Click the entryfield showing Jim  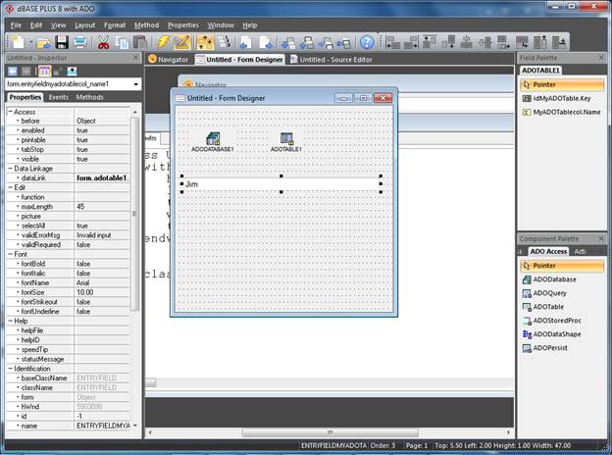pyautogui.click(x=280, y=184)
